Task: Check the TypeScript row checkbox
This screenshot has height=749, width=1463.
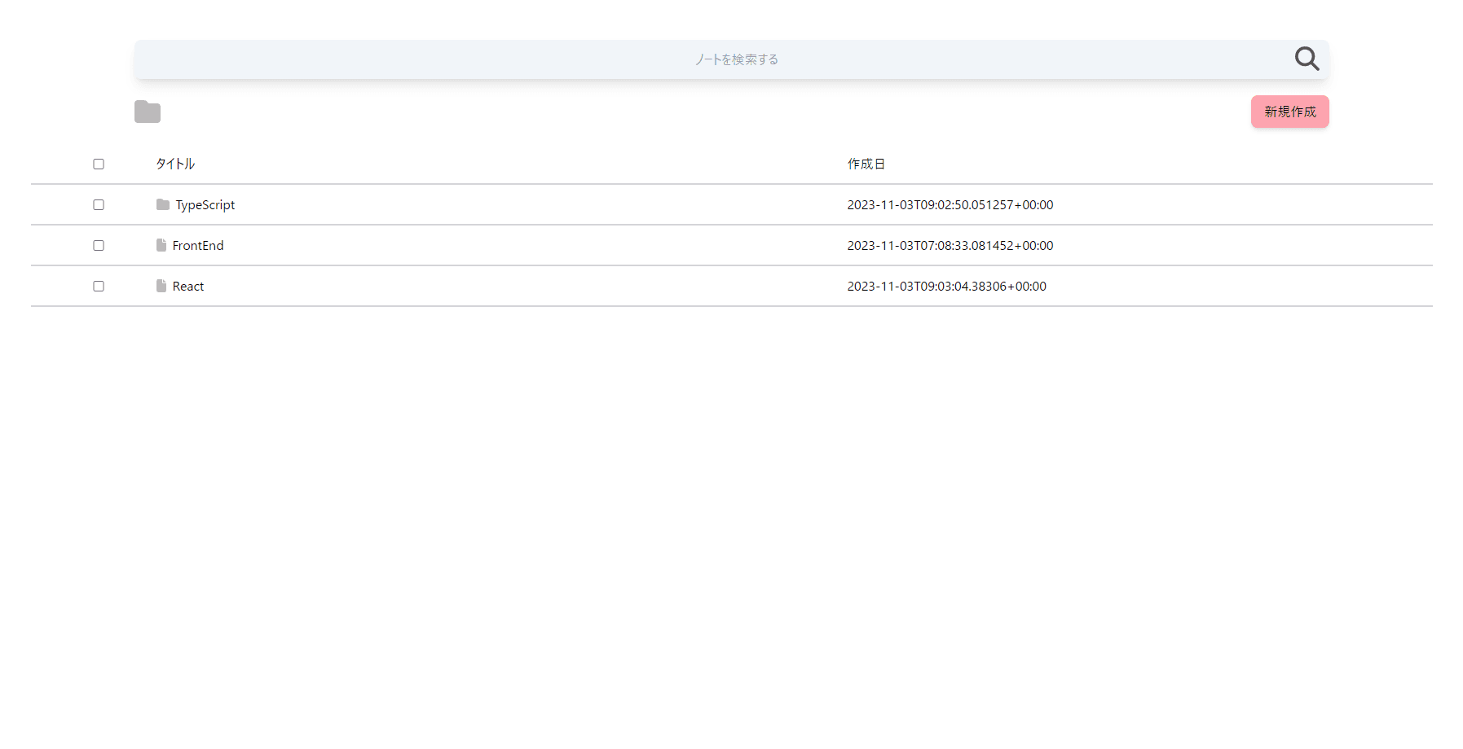Action: (99, 204)
